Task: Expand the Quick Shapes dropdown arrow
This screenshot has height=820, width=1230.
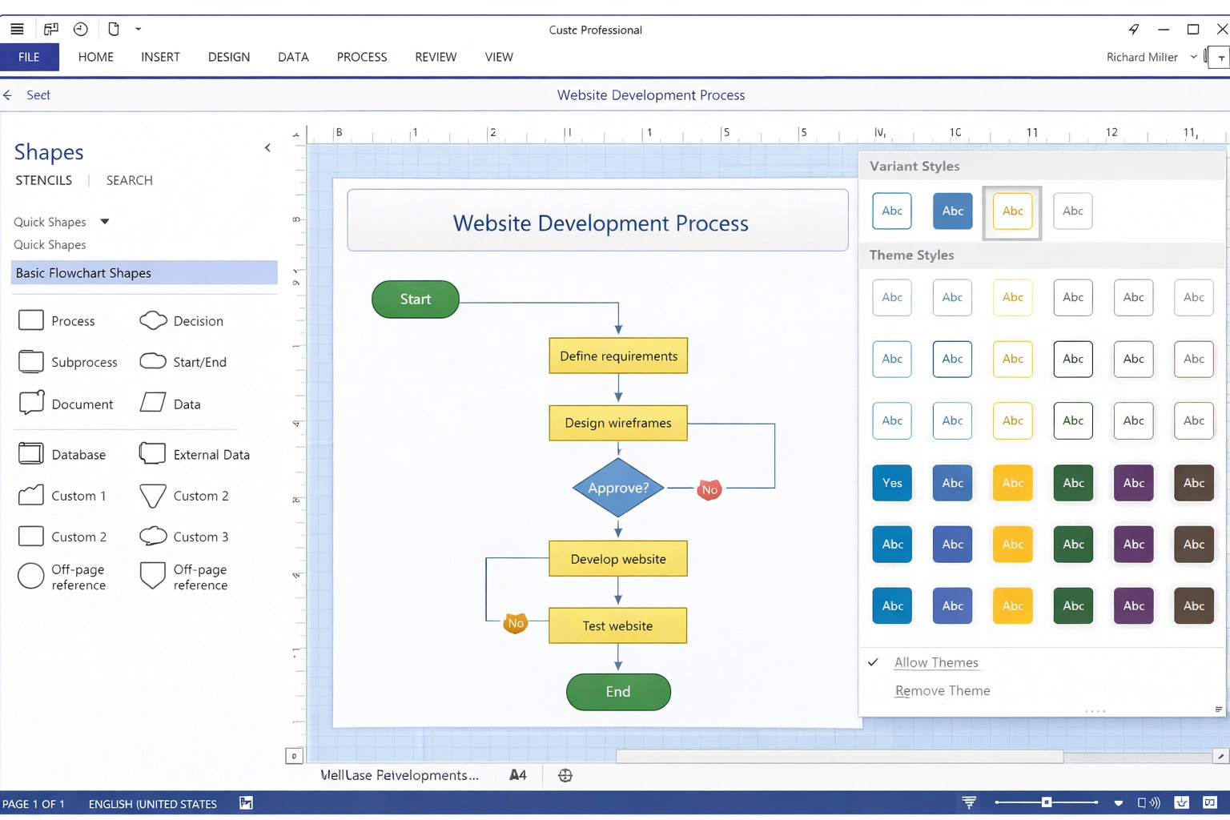Action: [105, 222]
